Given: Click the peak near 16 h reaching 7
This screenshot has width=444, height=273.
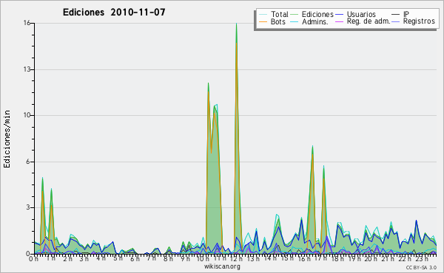Looking at the screenshot, I should [312, 146].
